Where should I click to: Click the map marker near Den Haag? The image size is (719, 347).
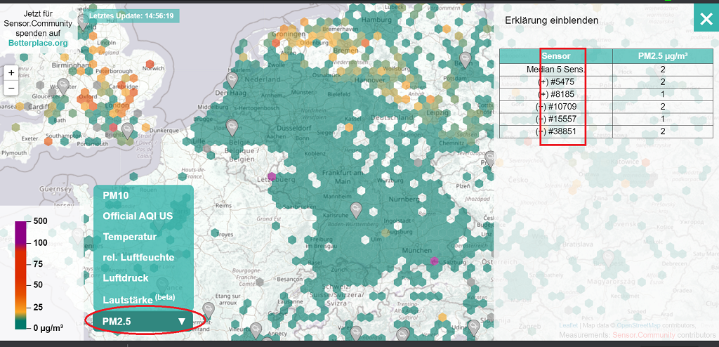[x=230, y=78]
